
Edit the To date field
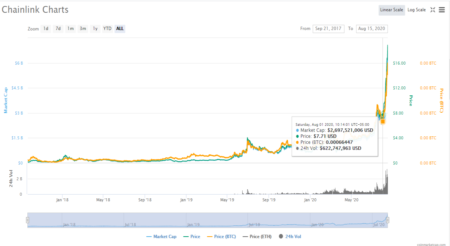(x=372, y=29)
